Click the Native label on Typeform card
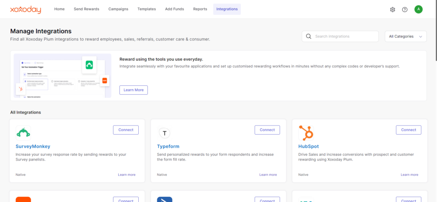 tap(162, 175)
